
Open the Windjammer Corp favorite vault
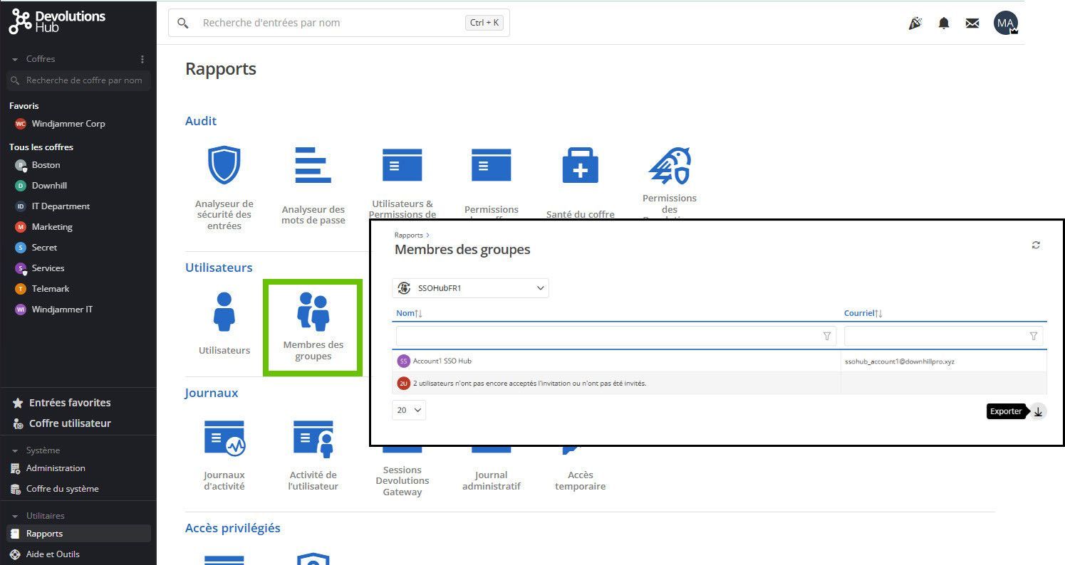pos(68,124)
